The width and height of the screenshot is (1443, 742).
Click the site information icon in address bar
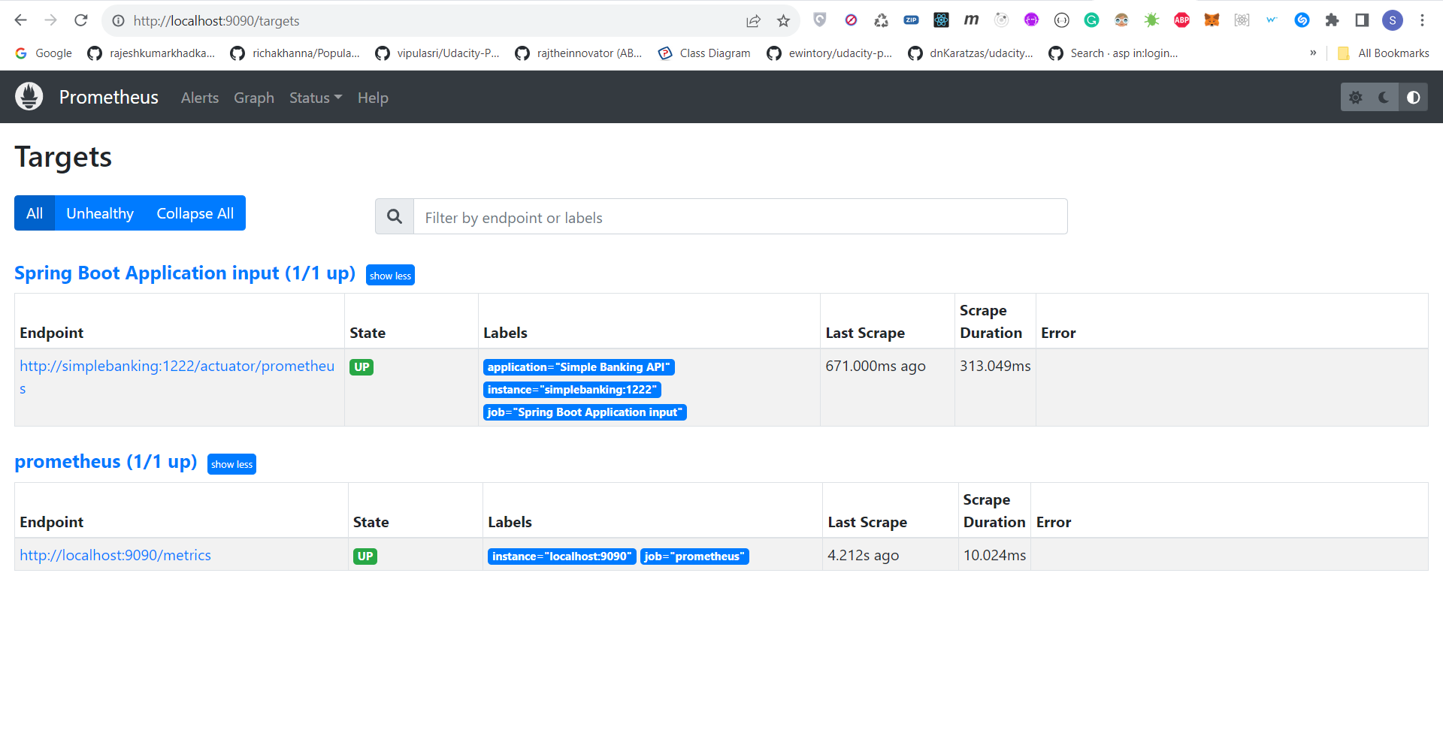118,21
